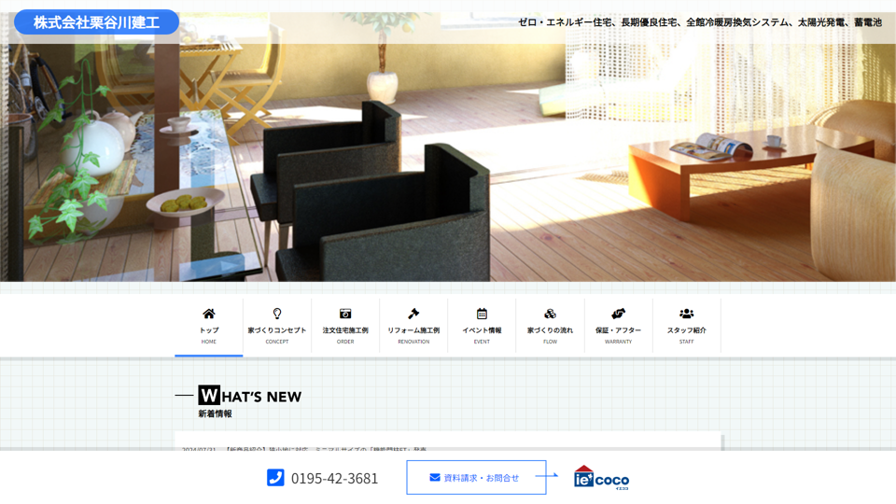
Task: Select the hammer icon for Renovation
Action: click(x=413, y=314)
